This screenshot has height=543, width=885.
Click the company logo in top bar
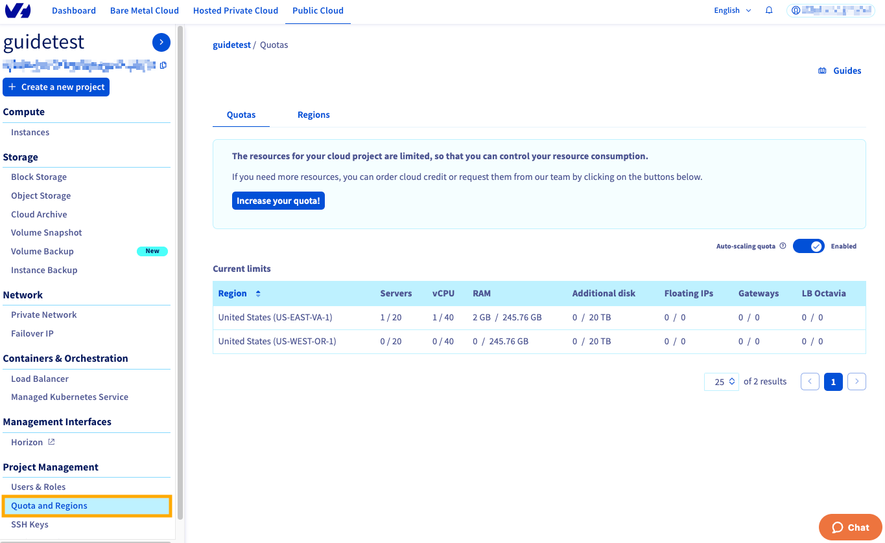[16, 10]
